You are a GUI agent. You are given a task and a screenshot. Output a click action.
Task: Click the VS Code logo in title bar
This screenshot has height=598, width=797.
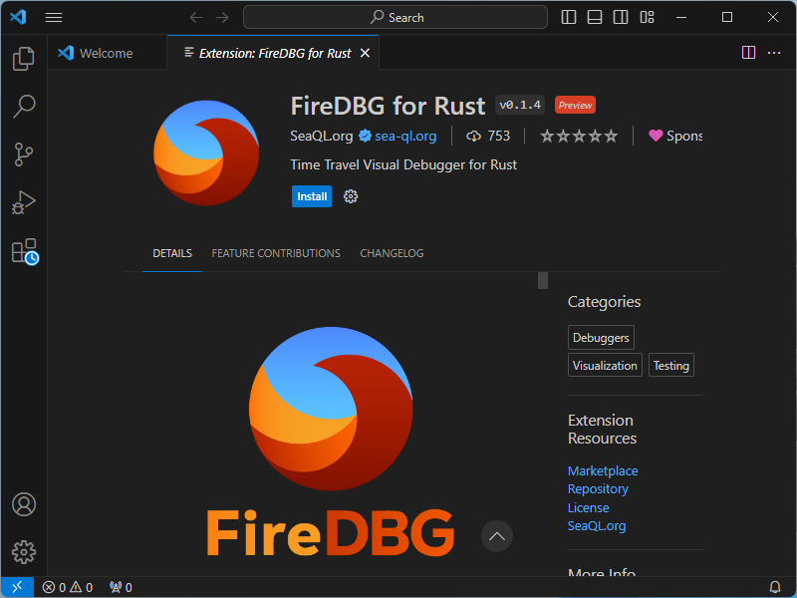pos(18,17)
